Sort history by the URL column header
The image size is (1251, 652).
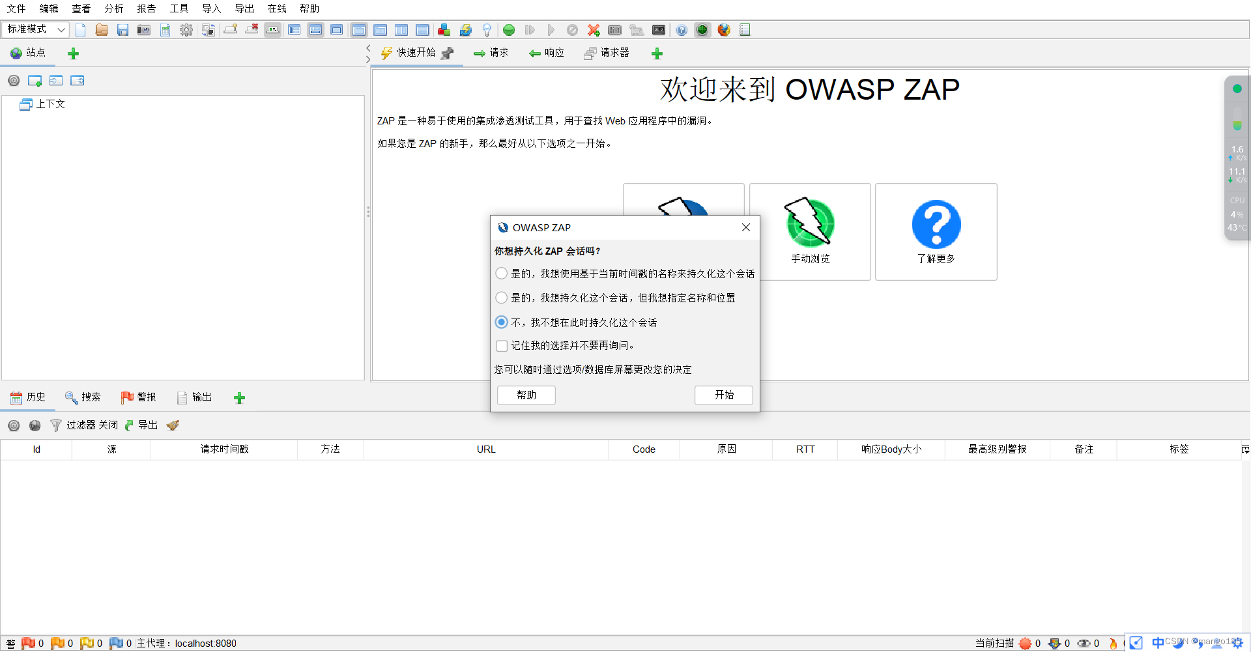[486, 449]
